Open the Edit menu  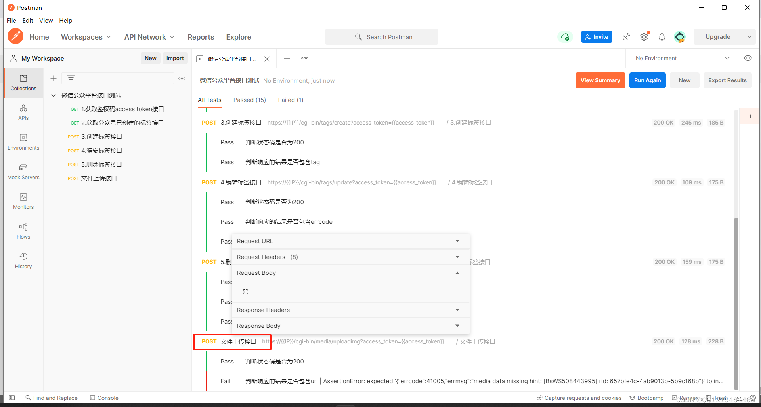pos(28,21)
